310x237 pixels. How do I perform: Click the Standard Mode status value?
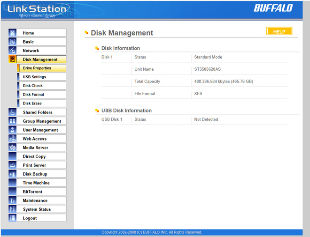tap(208, 57)
